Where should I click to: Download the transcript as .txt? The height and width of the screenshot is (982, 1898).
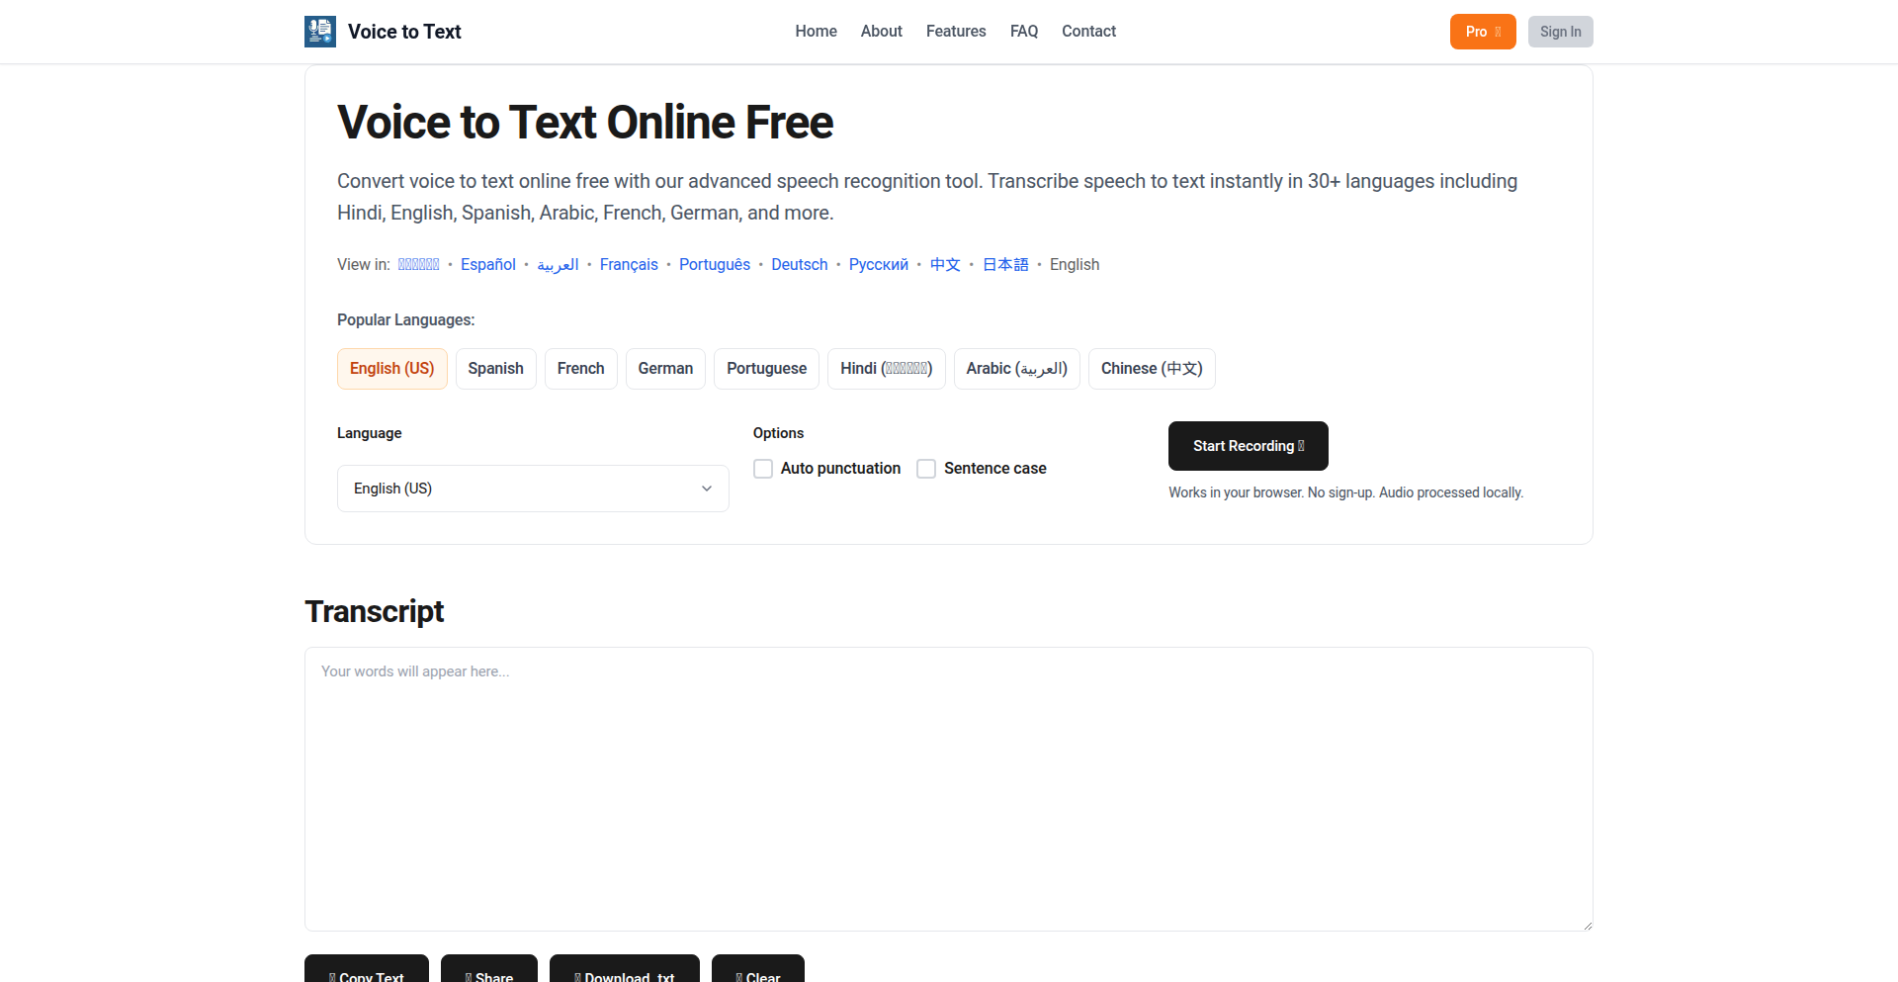click(x=625, y=970)
